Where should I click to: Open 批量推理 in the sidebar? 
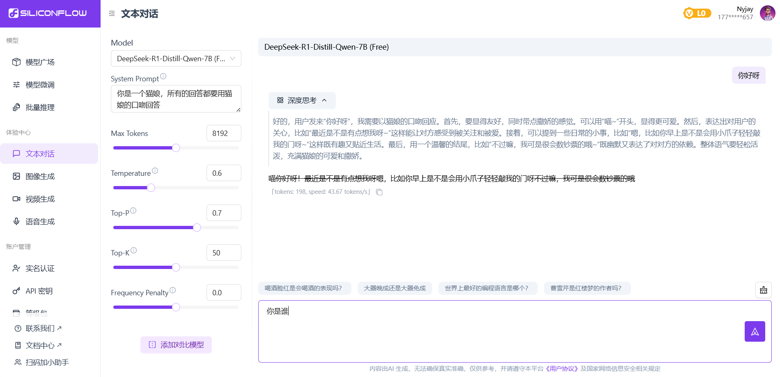click(x=40, y=107)
